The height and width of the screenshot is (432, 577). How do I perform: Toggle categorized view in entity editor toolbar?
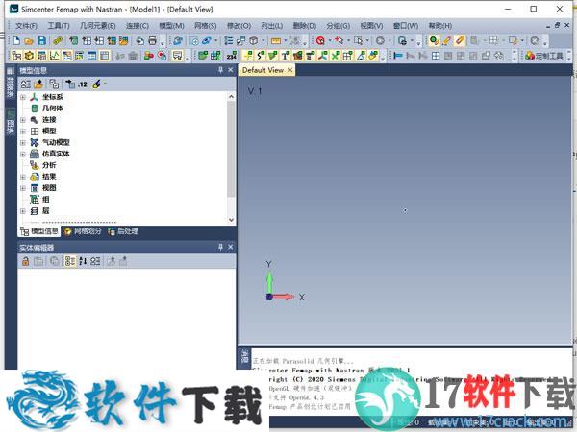(x=70, y=261)
